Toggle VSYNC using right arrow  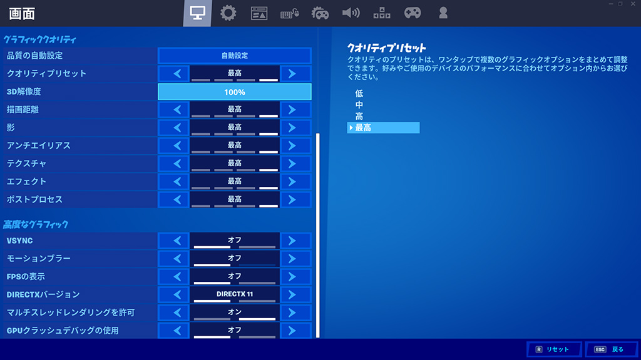pos(295,241)
